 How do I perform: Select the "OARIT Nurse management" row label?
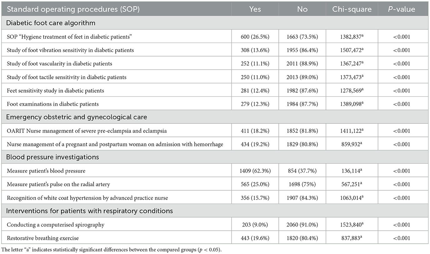[87, 131]
